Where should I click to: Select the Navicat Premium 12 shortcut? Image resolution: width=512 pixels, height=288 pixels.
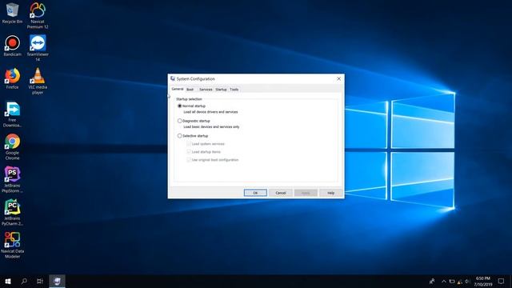pos(38,16)
